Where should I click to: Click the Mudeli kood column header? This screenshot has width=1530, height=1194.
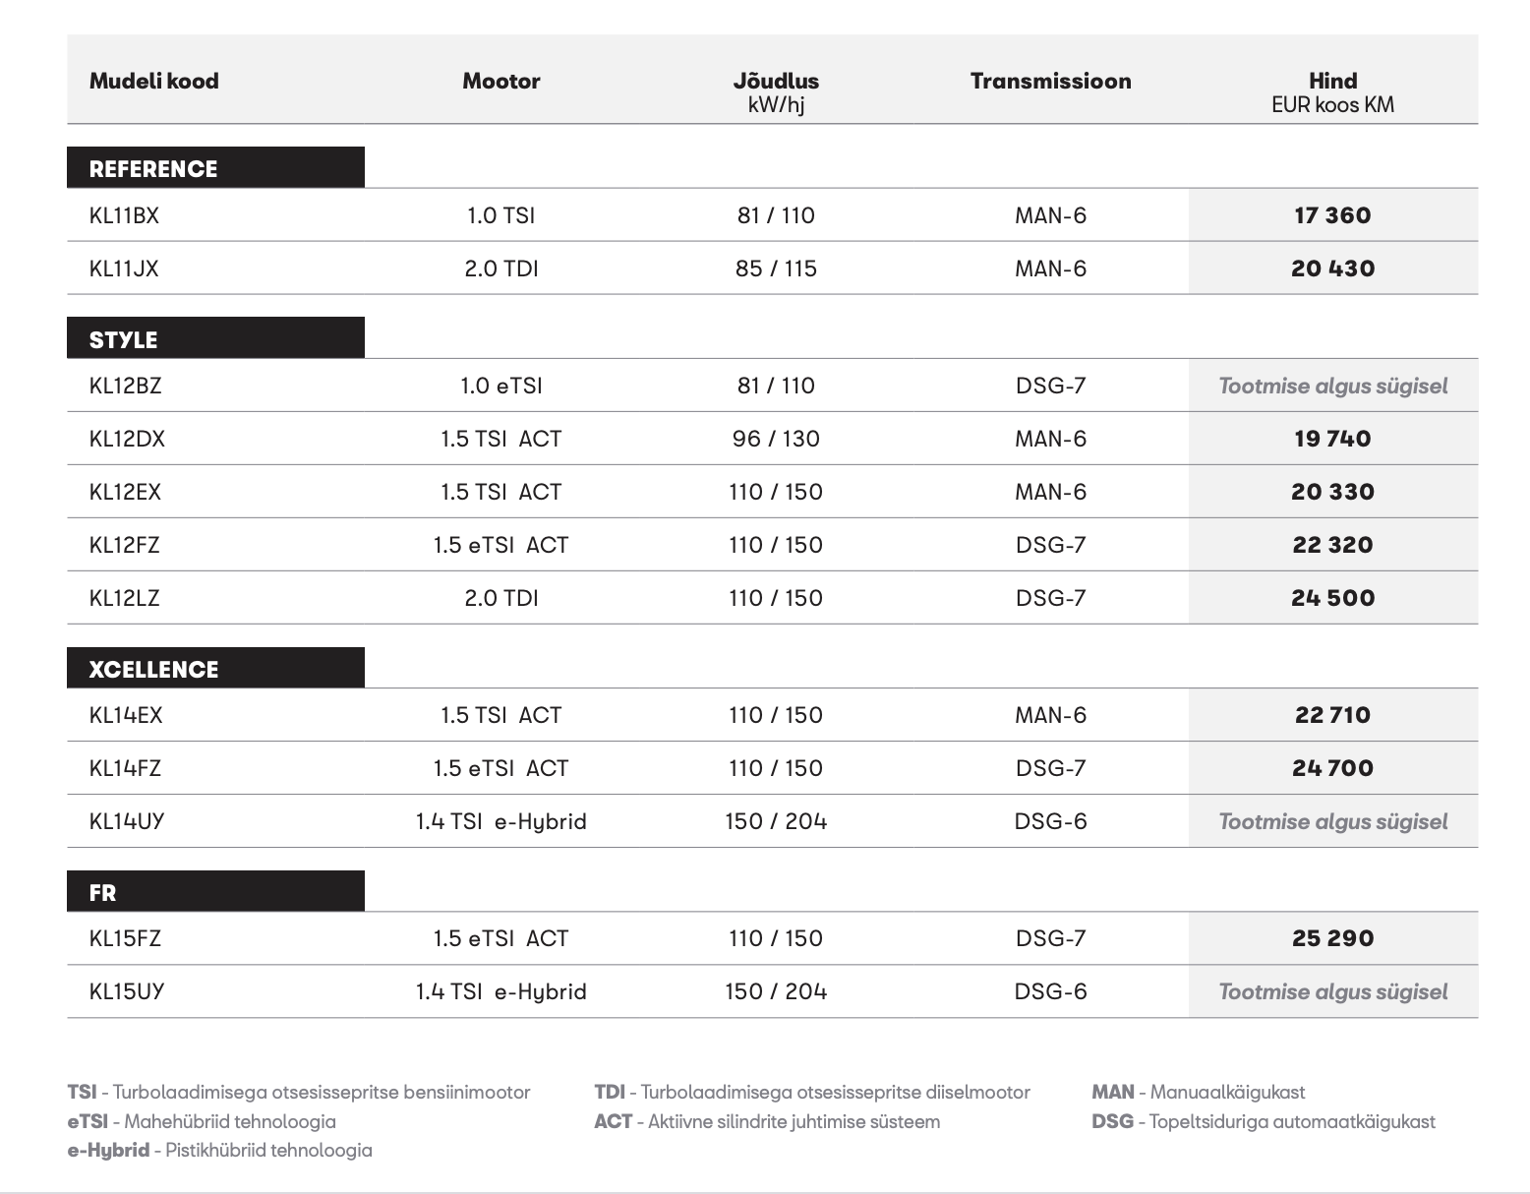(153, 81)
